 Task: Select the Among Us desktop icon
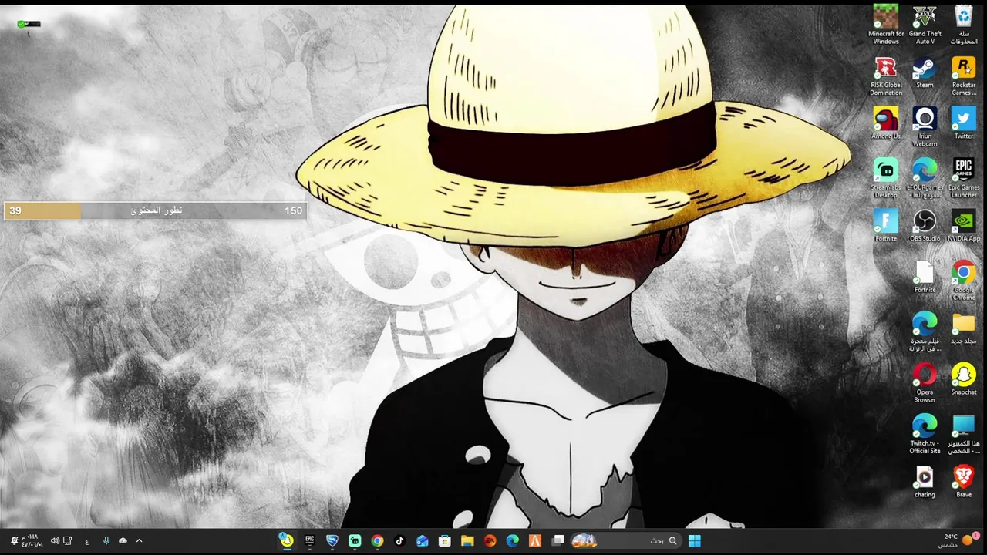click(886, 123)
